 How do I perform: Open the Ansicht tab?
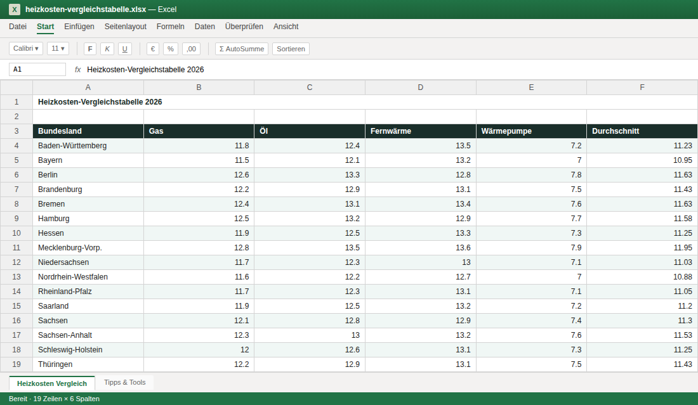pos(286,27)
